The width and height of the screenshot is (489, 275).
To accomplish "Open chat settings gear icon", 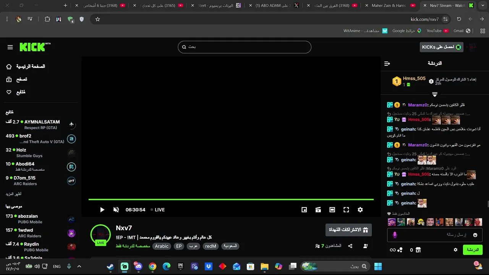I will pos(455,250).
